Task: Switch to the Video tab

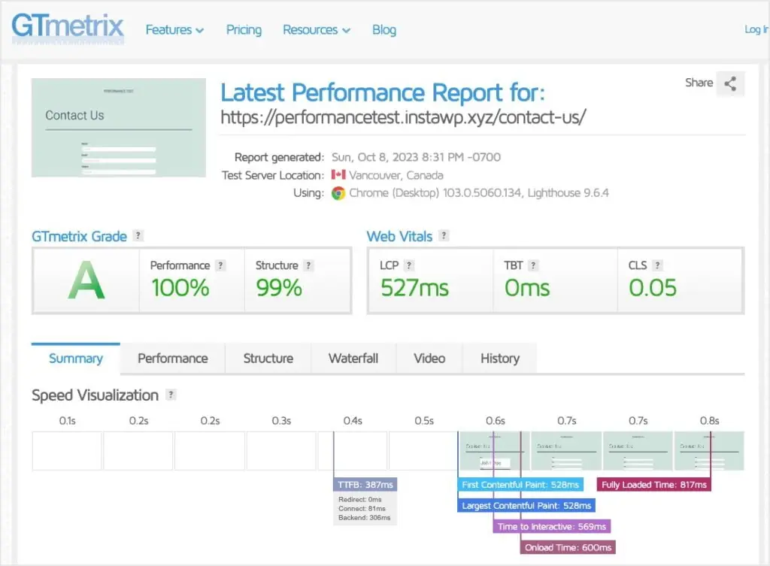Action: (x=429, y=359)
